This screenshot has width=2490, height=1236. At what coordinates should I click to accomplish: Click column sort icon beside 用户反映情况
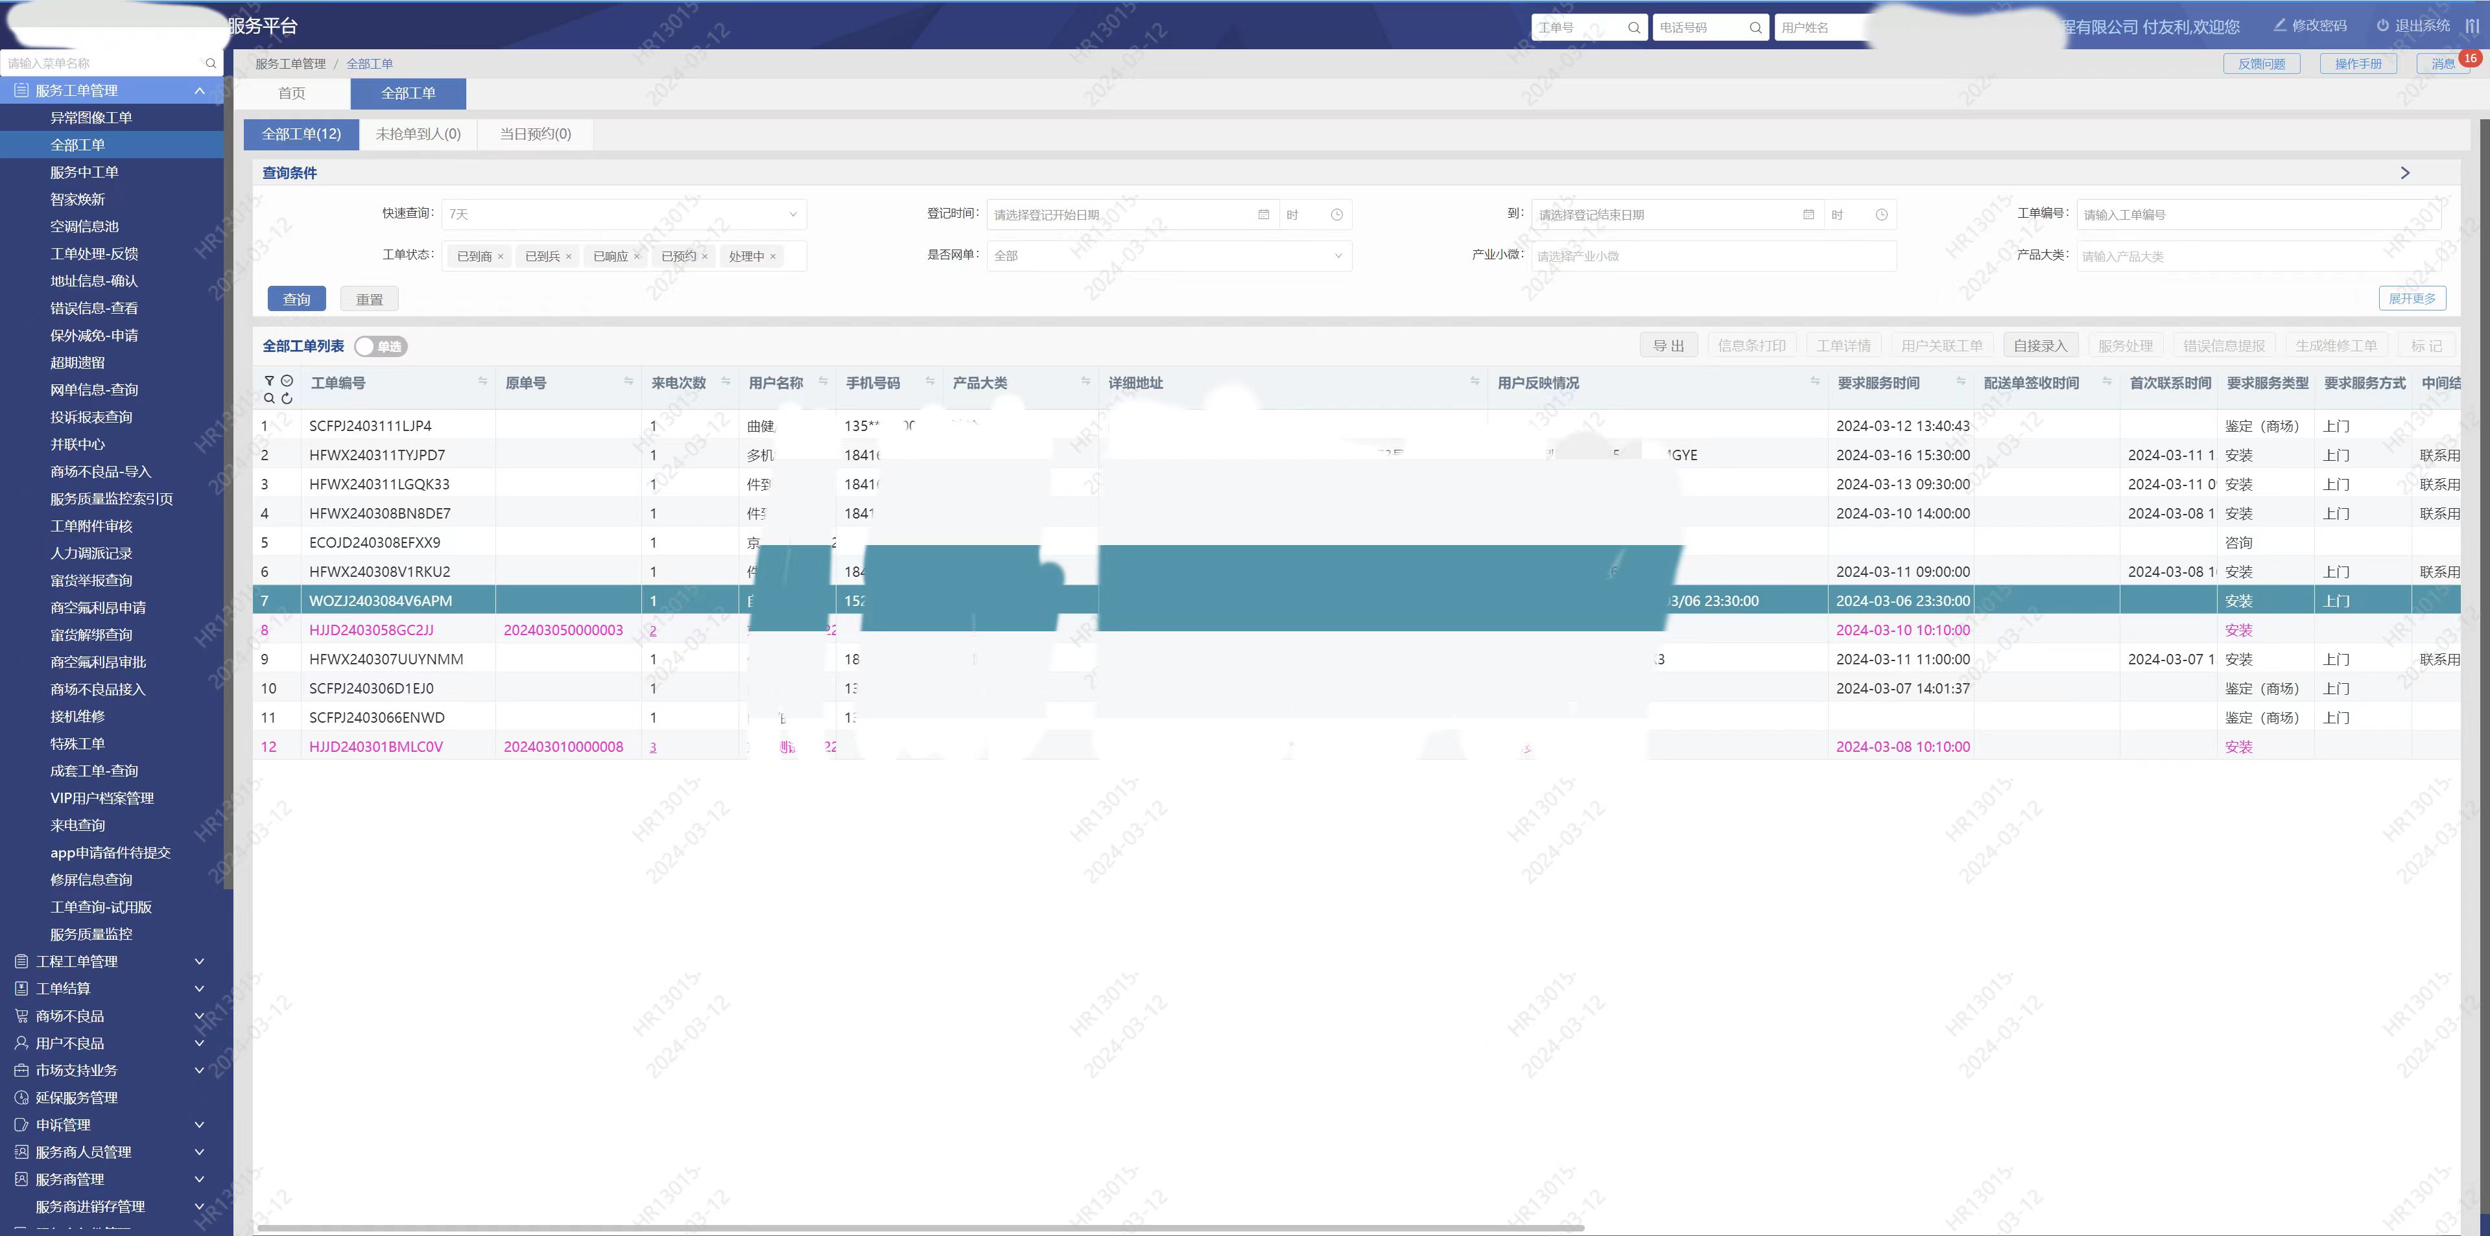[1816, 382]
